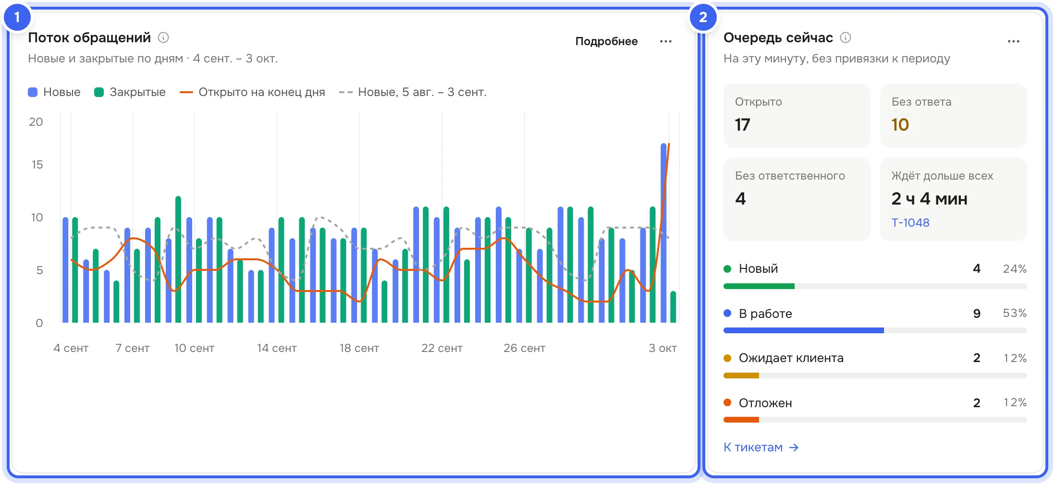Click the 22 сент axis label
The height and width of the screenshot is (485, 1055).
442,348
